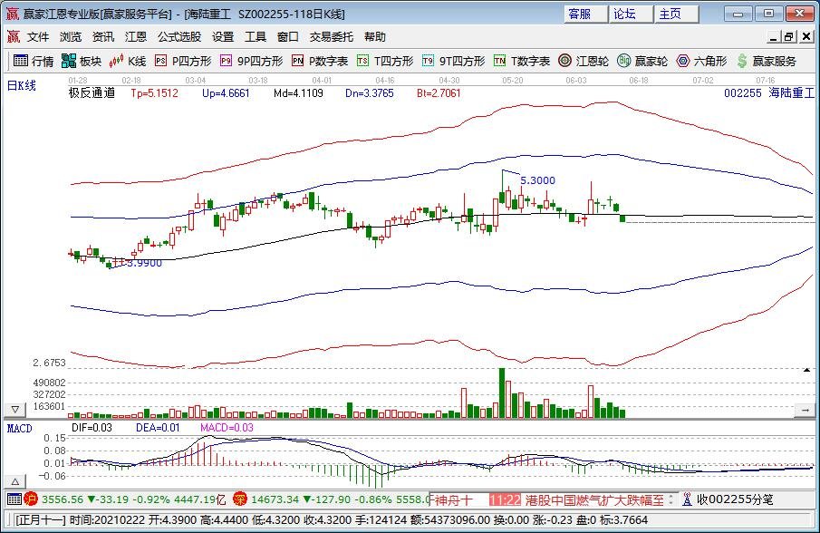Screen dimensions: 820x533
Task: Open the 行情 quotes view
Action: tap(33, 62)
